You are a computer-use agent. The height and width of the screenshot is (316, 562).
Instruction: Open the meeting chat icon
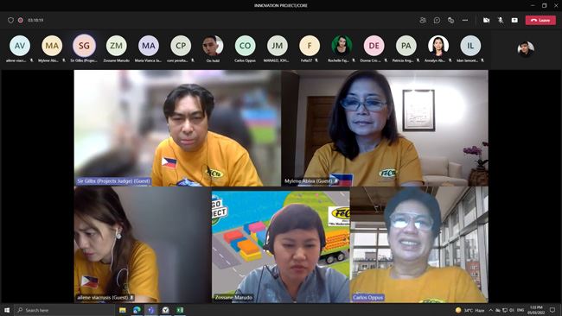tap(437, 20)
